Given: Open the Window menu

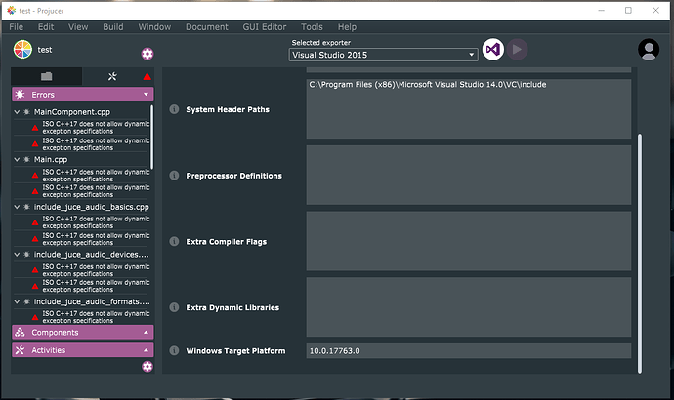Looking at the screenshot, I should 154,27.
